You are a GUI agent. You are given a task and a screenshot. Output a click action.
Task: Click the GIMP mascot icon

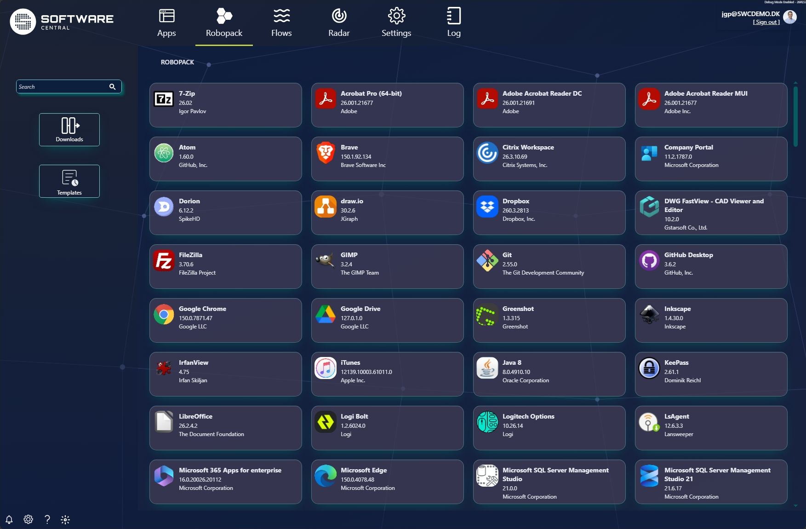[326, 260]
